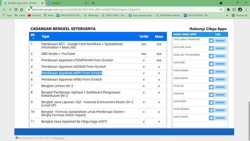Open Telegram link for CIKGU SARID (PENASIHAT)
The width and height of the screenshot is (250, 141).
218,41
